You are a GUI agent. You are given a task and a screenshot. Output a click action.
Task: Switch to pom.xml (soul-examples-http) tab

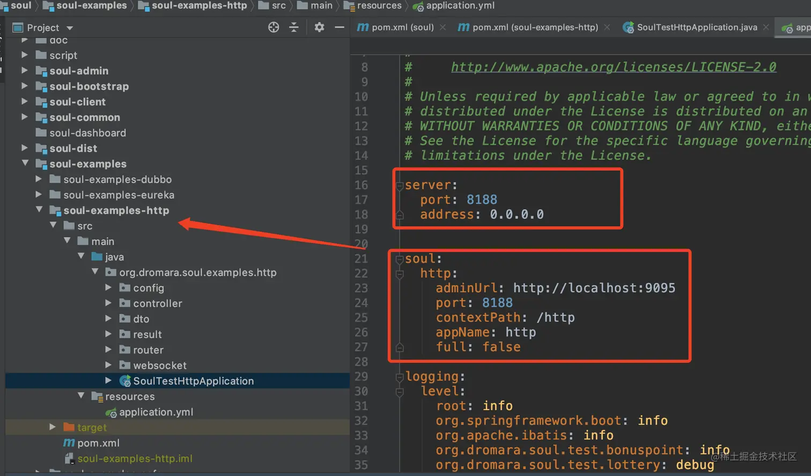pos(535,27)
